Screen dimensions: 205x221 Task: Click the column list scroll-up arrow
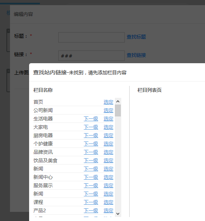pos(118,101)
